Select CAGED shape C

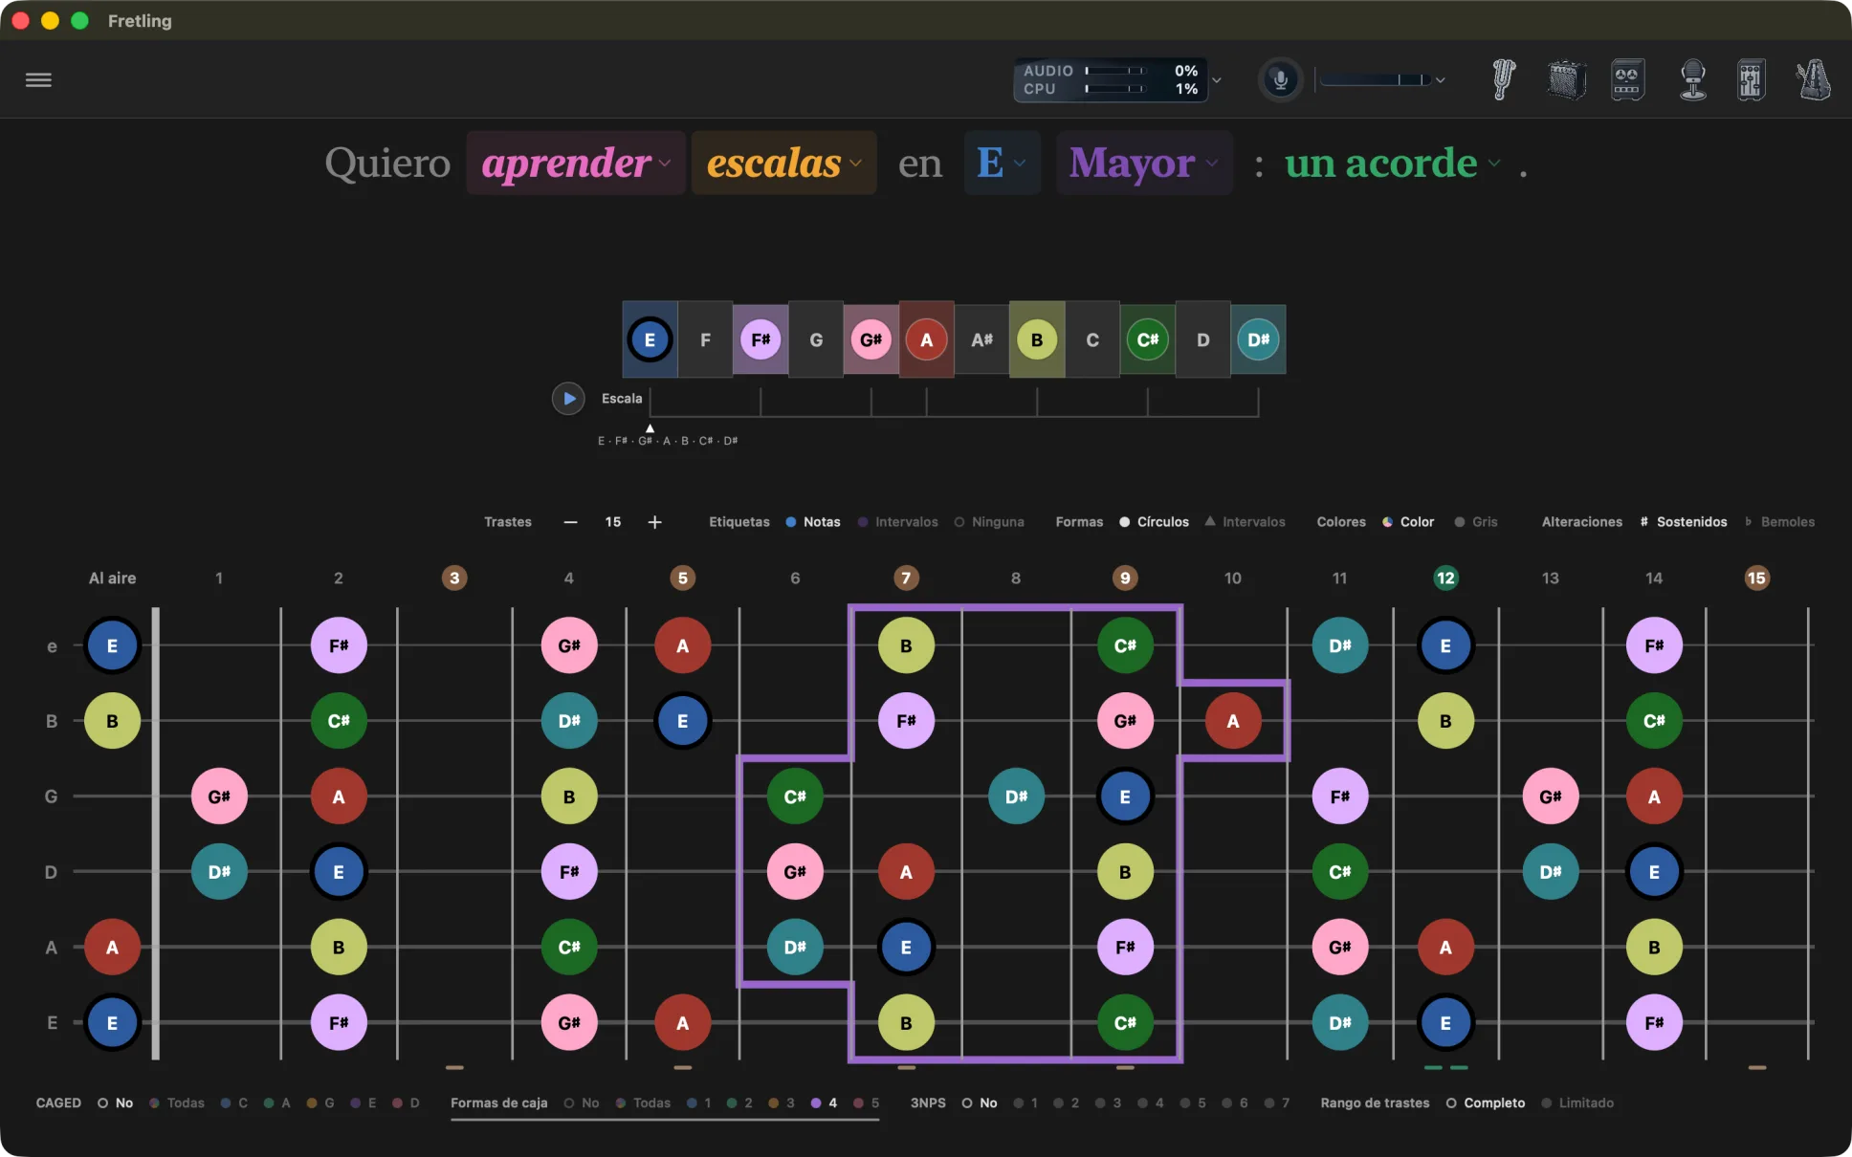(234, 1102)
